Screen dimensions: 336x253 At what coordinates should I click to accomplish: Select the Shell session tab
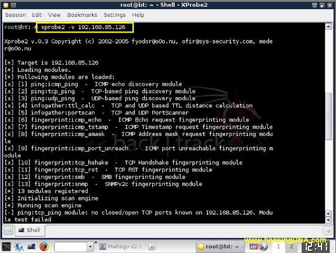(30, 230)
